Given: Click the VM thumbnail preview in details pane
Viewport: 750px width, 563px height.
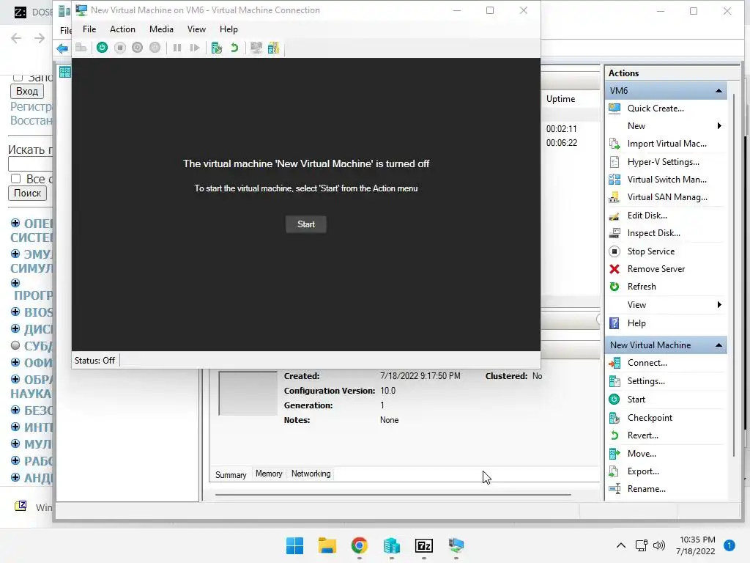Looking at the screenshot, I should [x=248, y=393].
